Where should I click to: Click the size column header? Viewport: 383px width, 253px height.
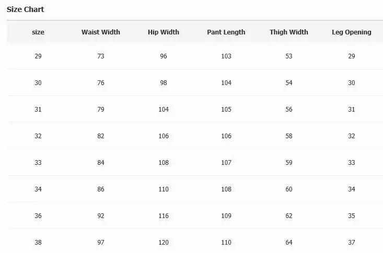[x=38, y=32]
